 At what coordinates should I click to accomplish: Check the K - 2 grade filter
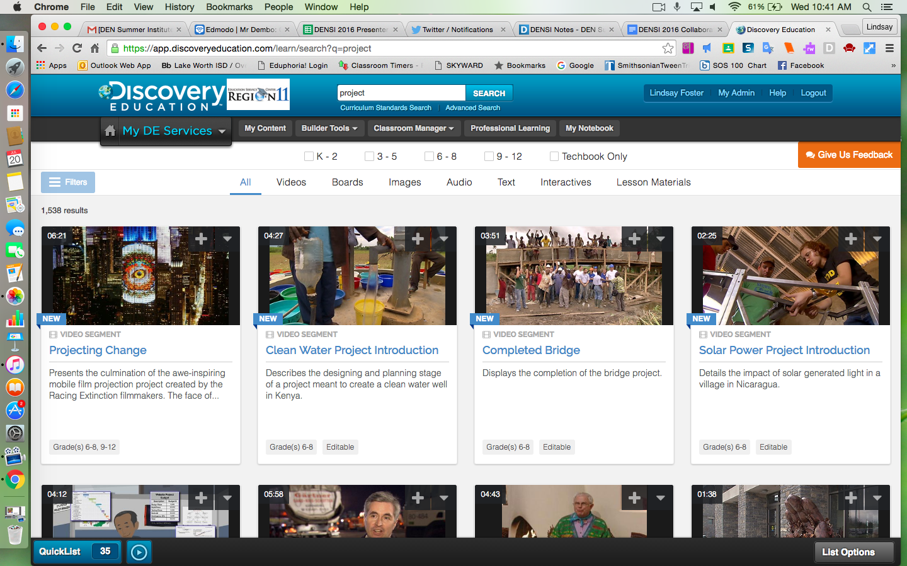pyautogui.click(x=309, y=157)
